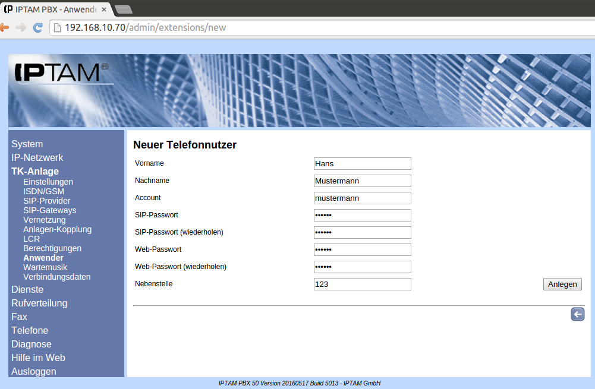Screen dimensions: 595x389
Task: Open the System menu section
Action: tap(27, 144)
